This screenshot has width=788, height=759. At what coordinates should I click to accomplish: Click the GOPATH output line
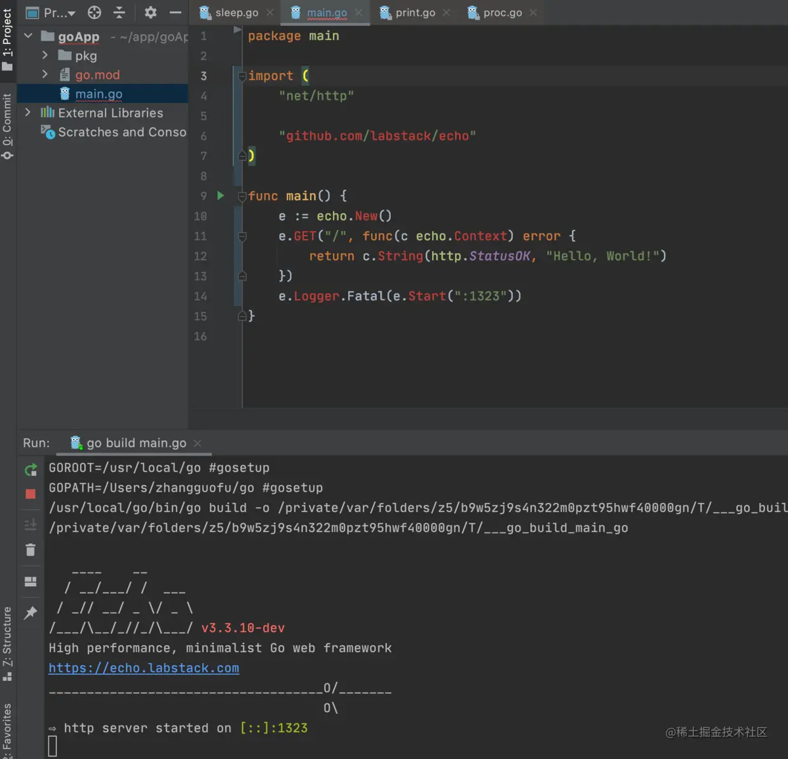click(x=186, y=488)
